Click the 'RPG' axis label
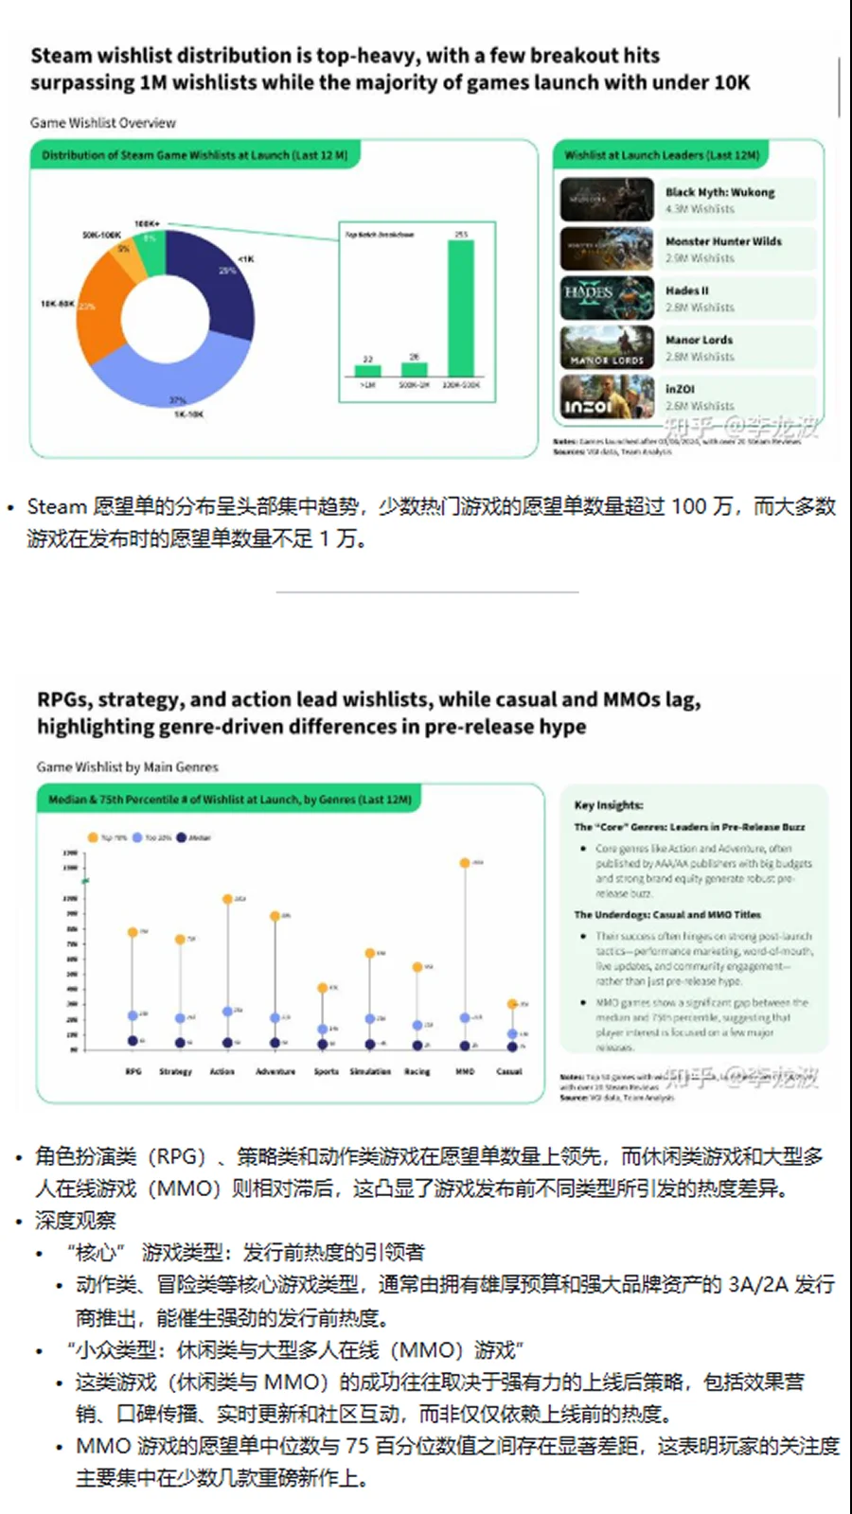 pyautogui.click(x=133, y=1072)
